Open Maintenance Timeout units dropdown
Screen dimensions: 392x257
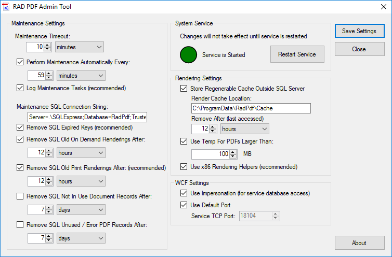tap(80, 47)
